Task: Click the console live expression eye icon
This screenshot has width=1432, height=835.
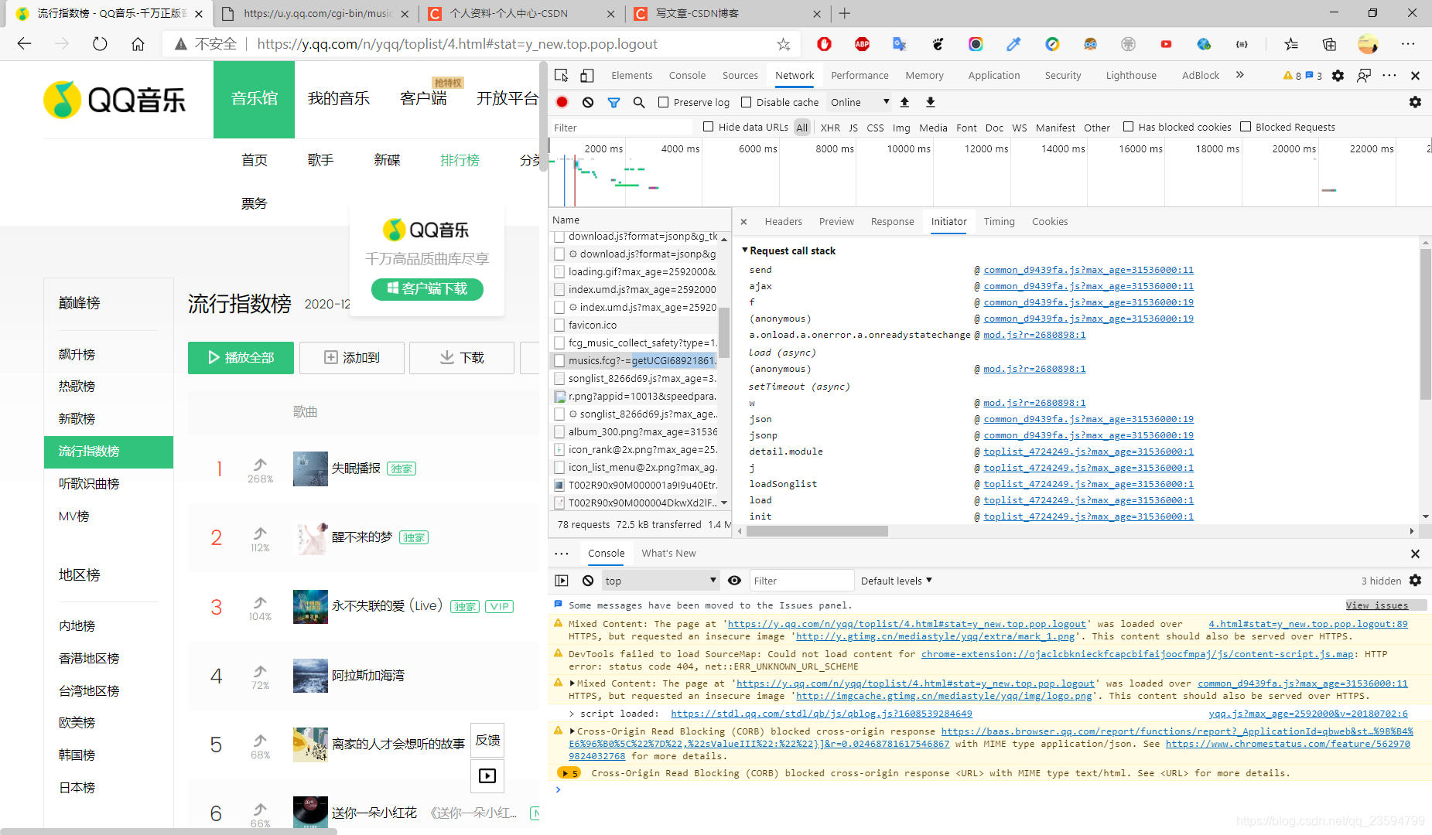Action: [735, 581]
